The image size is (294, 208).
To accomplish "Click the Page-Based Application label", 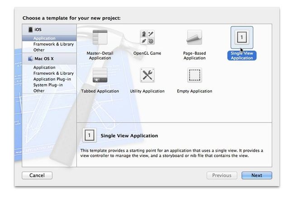I will click(194, 56).
